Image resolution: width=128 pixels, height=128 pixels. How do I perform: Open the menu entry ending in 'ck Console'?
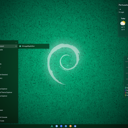tap(9, 117)
